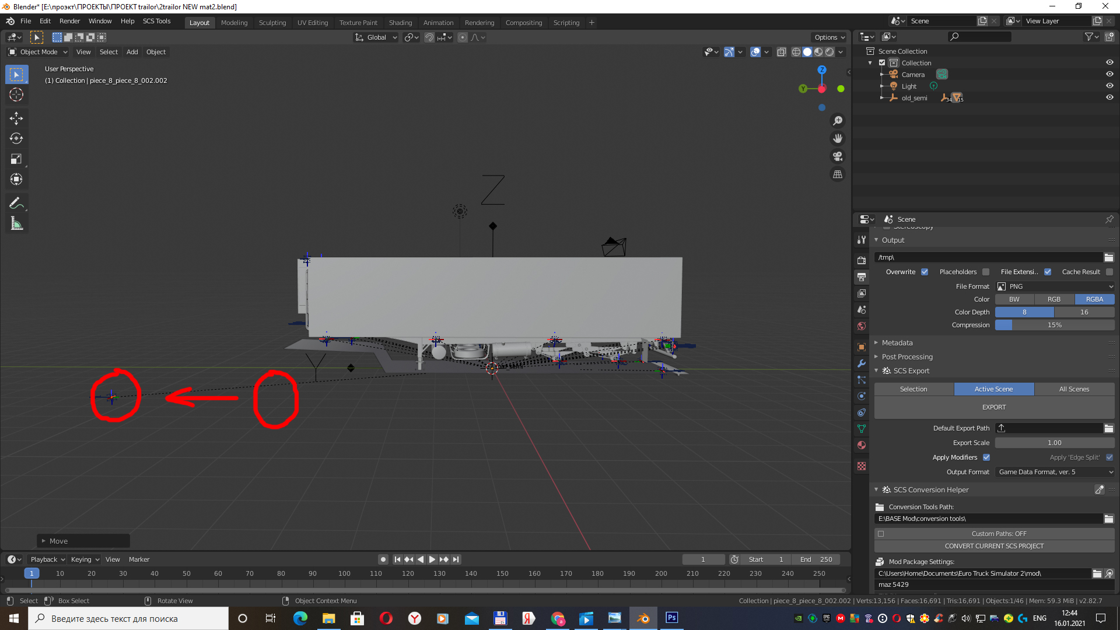Open the World properties tab

click(x=862, y=326)
